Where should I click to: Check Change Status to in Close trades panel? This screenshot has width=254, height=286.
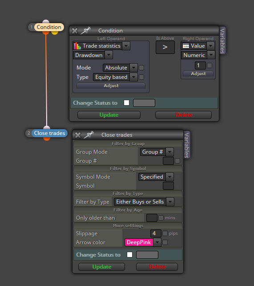click(x=129, y=255)
